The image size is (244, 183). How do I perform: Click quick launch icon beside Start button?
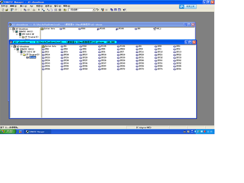[x=20, y=132]
